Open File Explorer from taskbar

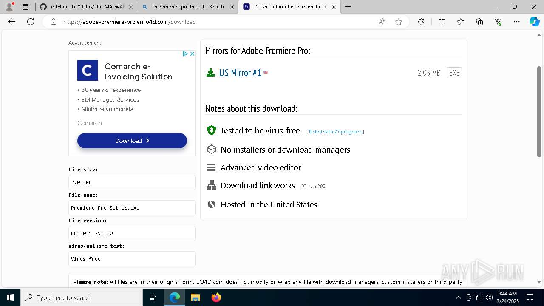195,297
